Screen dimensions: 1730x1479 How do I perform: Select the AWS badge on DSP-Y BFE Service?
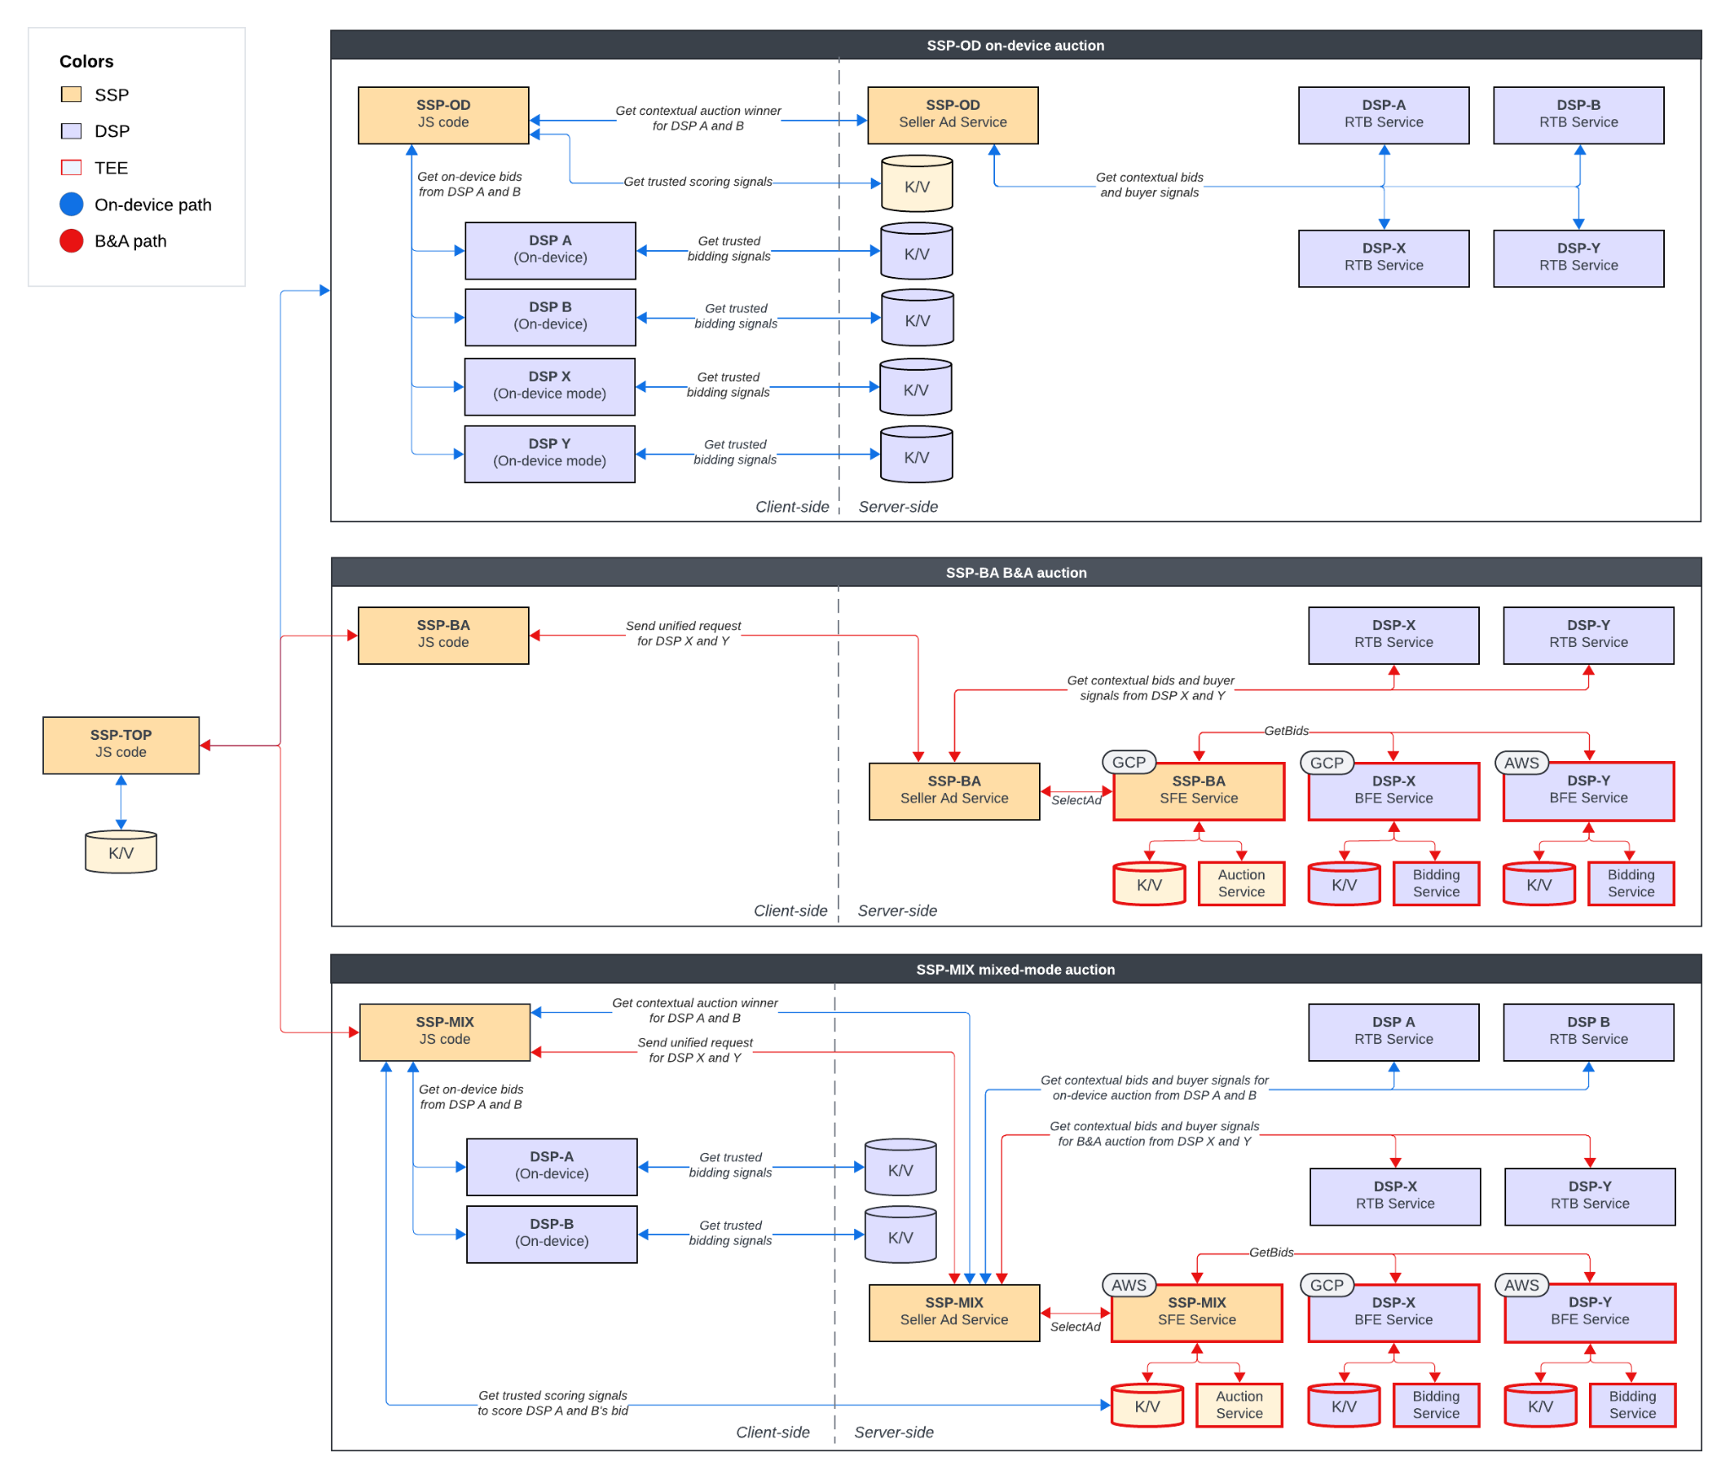1521,763
